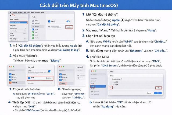Click Cancel in DNS dialog

pos(149,93)
